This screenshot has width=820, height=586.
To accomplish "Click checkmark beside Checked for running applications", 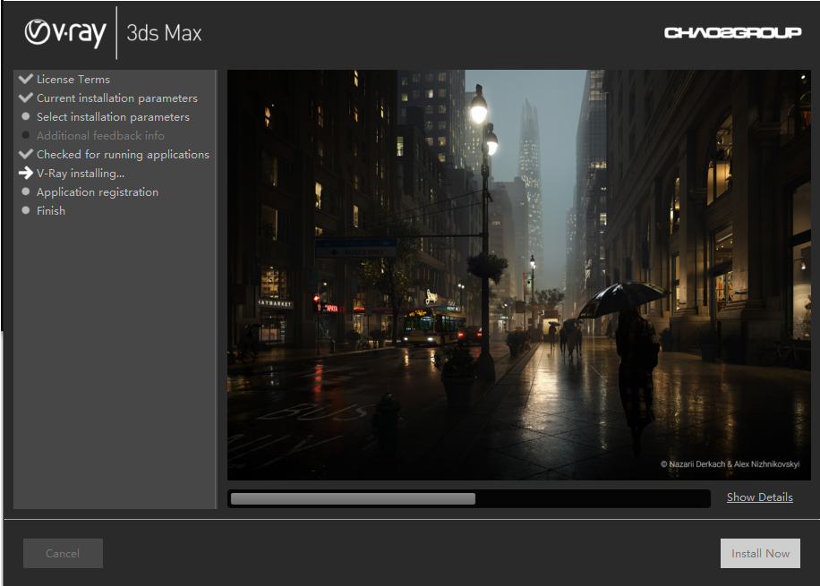I will 26,154.
